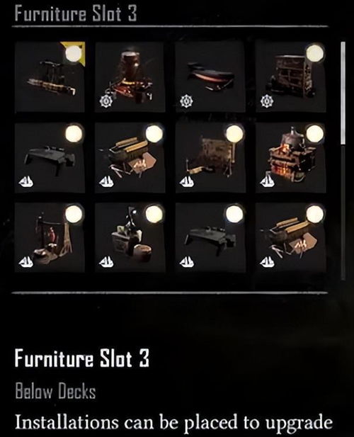Select the equipped furniture with yellow corner marker

(x=50, y=77)
